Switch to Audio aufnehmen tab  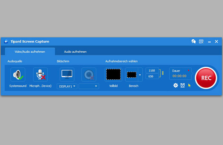(x=75, y=52)
